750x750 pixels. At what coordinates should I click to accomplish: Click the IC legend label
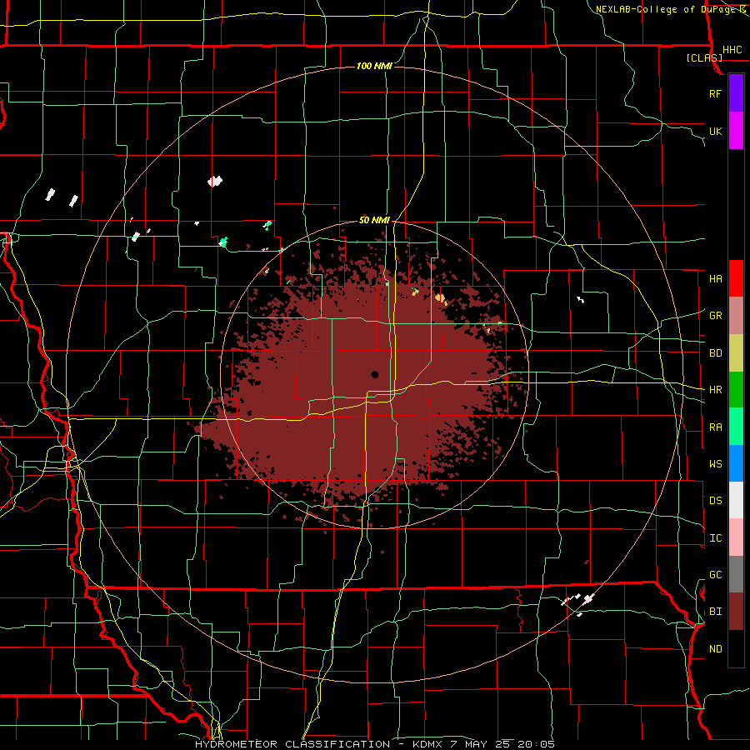(715, 538)
